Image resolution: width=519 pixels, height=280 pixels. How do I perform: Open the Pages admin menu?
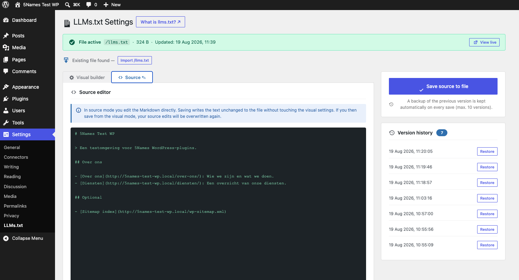click(27, 60)
